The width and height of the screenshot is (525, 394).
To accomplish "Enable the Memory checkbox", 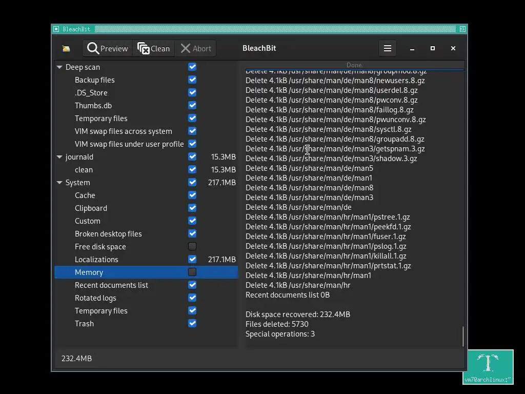I will (192, 272).
